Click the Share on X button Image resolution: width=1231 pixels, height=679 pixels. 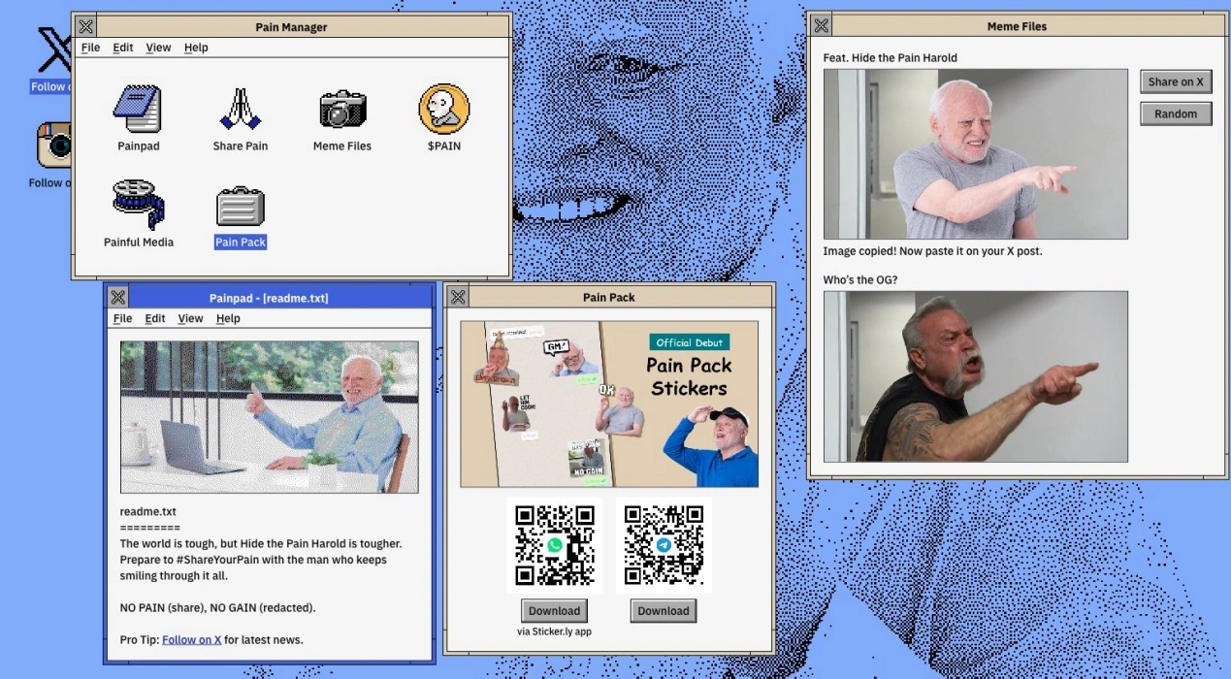pyautogui.click(x=1176, y=82)
